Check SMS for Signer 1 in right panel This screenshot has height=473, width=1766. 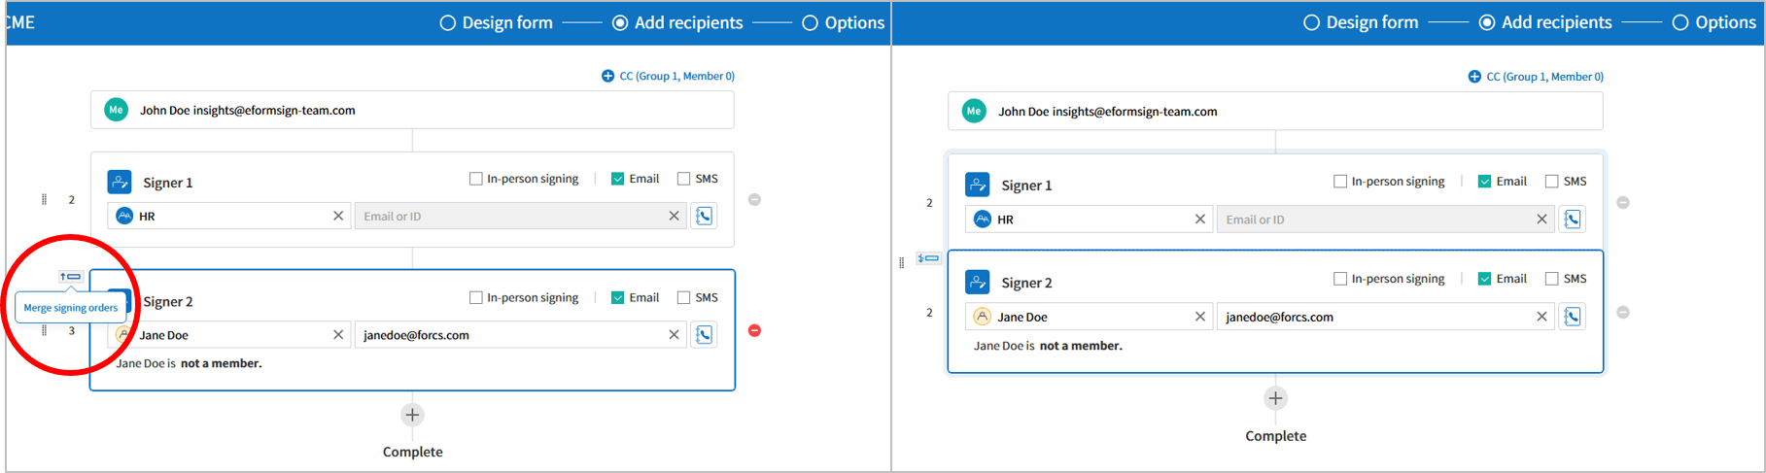[x=1551, y=182]
